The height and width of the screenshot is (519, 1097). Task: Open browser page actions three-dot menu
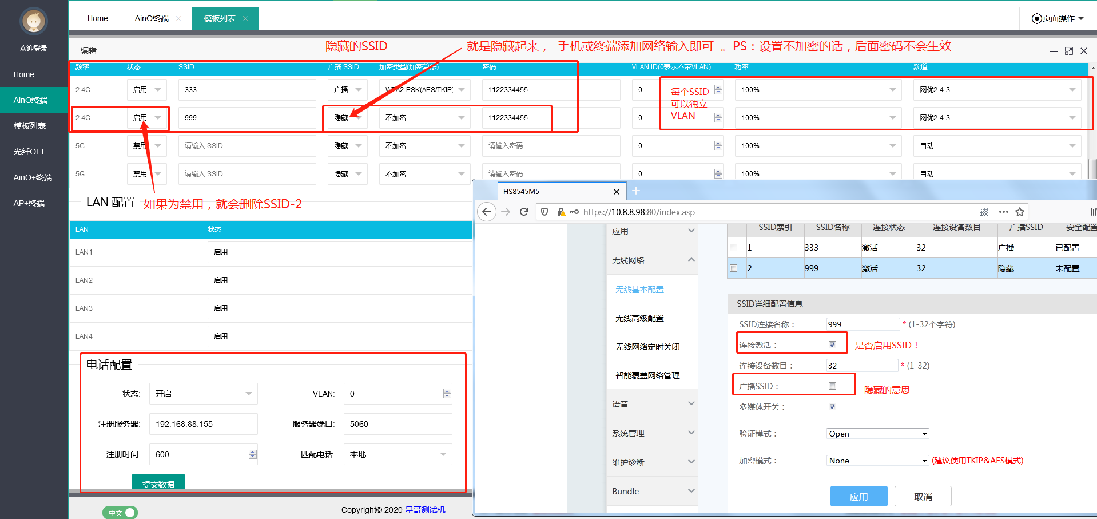(1003, 212)
